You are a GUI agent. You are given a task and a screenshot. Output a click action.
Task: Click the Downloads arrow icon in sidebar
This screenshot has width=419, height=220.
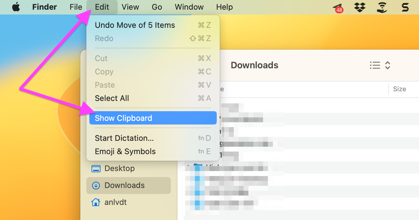click(x=96, y=186)
